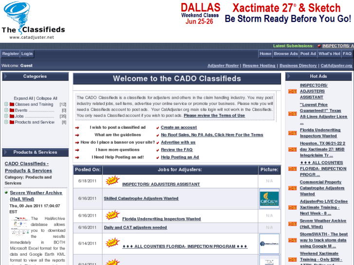
Task: Click The Classifieds tornado logo
Action: tap(33, 21)
